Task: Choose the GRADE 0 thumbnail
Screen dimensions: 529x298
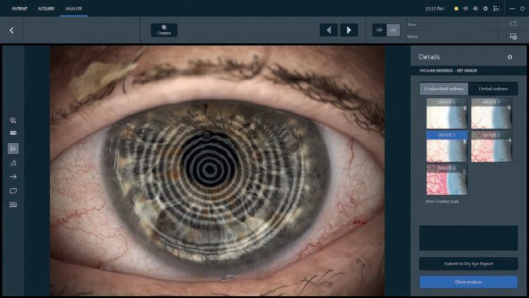Action: click(447, 114)
